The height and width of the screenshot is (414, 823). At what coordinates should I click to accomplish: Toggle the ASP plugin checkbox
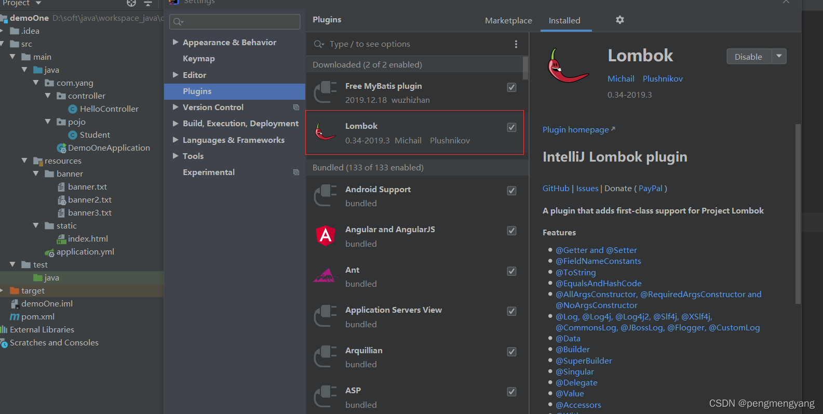tap(511, 392)
